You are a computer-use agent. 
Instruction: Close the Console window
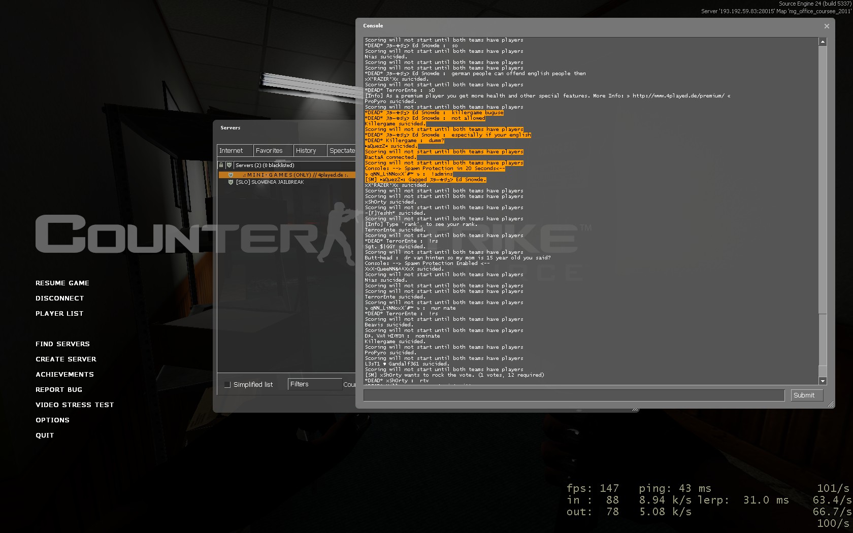pyautogui.click(x=827, y=26)
